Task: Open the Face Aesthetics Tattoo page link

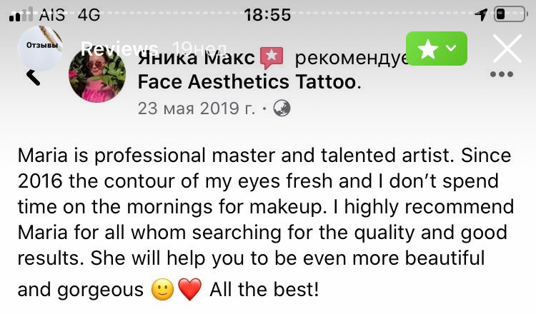Action: coord(247,82)
